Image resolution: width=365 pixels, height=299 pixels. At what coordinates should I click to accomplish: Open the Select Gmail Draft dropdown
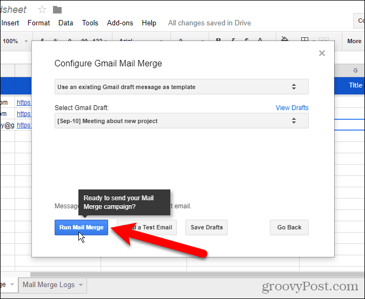click(182, 121)
